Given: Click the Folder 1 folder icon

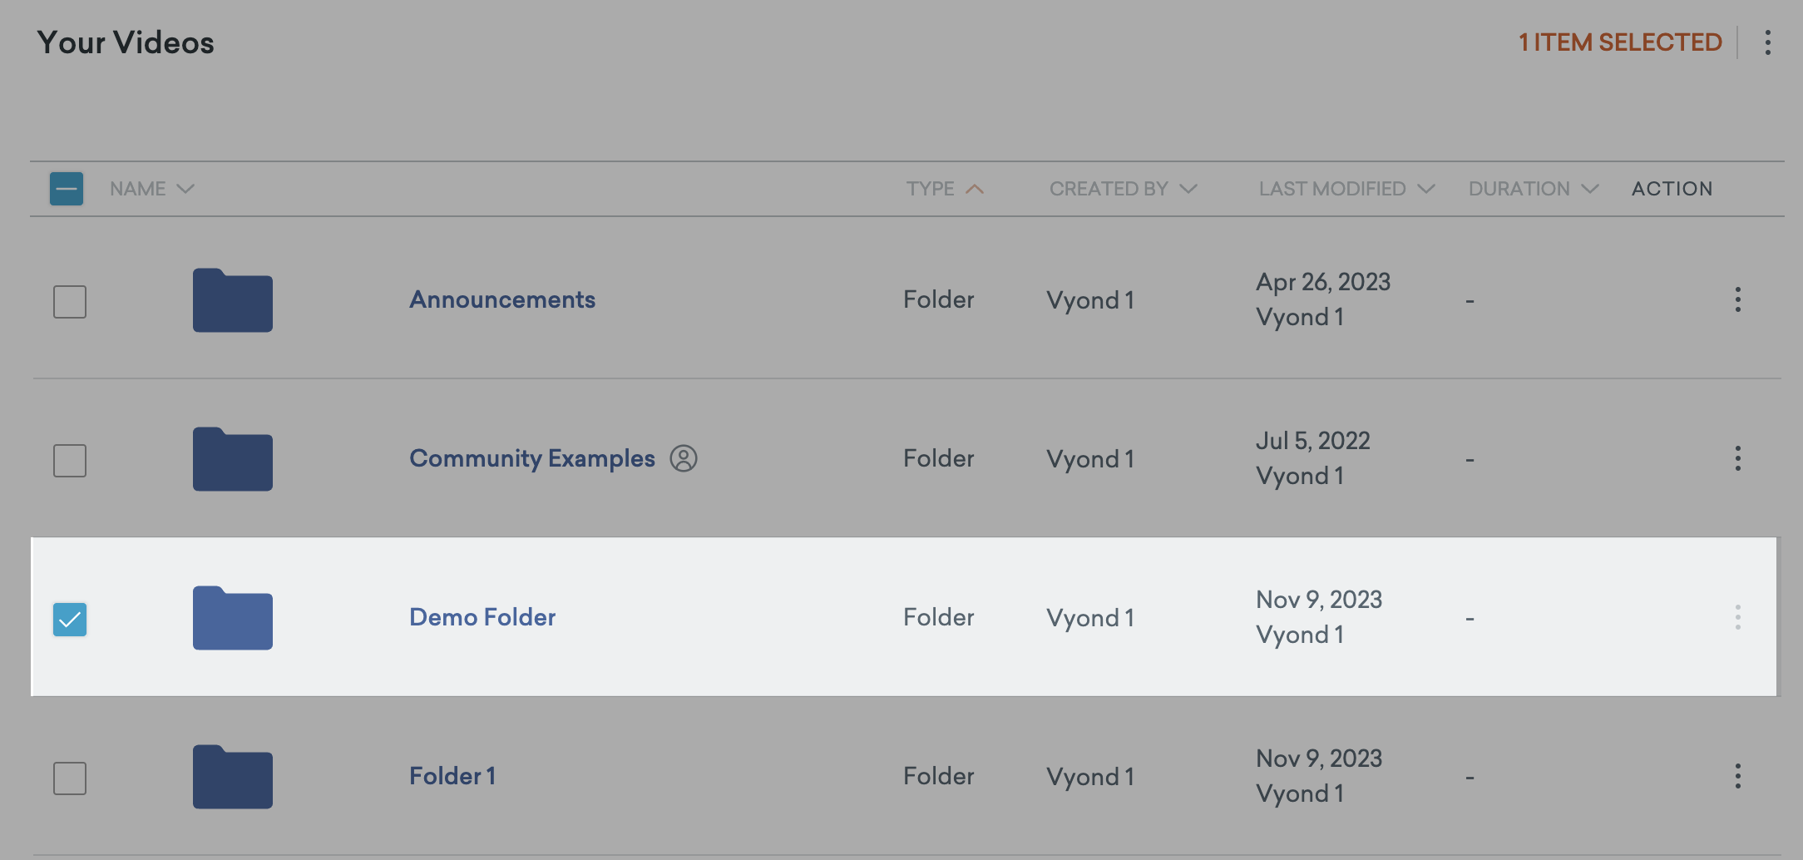Looking at the screenshot, I should [x=232, y=776].
